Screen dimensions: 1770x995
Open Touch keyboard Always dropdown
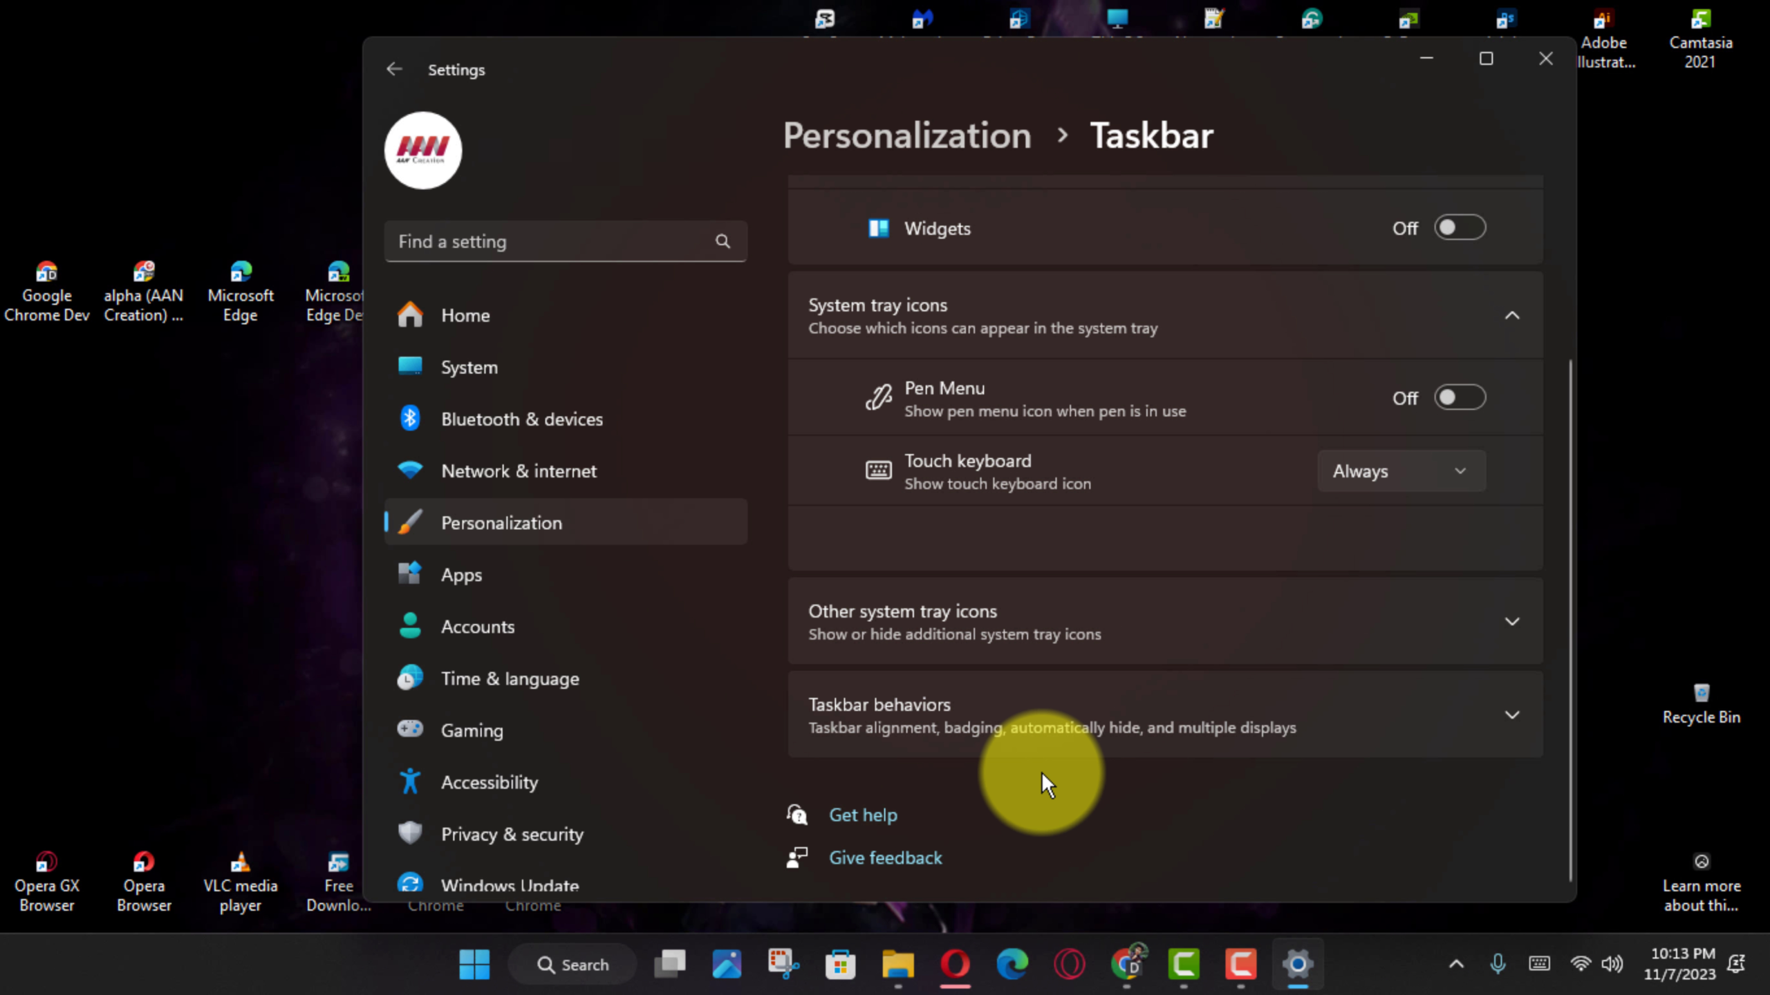click(x=1401, y=471)
